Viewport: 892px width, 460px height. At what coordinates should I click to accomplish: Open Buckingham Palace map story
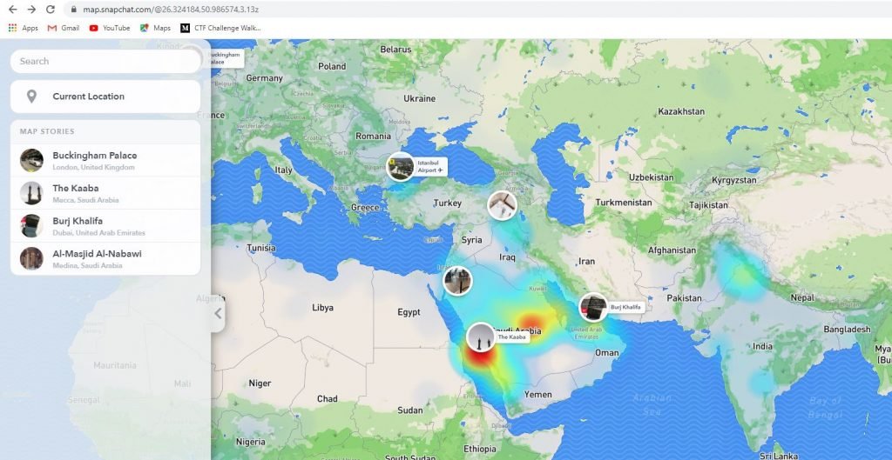pos(105,160)
